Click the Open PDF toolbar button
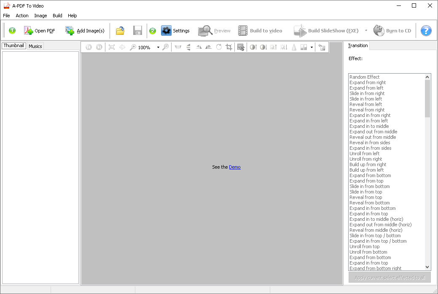This screenshot has width=438, height=294. [x=39, y=31]
